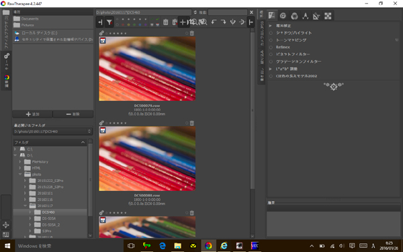Expand the Exposure section triangle
This screenshot has height=252, width=403.
(x=271, y=26)
